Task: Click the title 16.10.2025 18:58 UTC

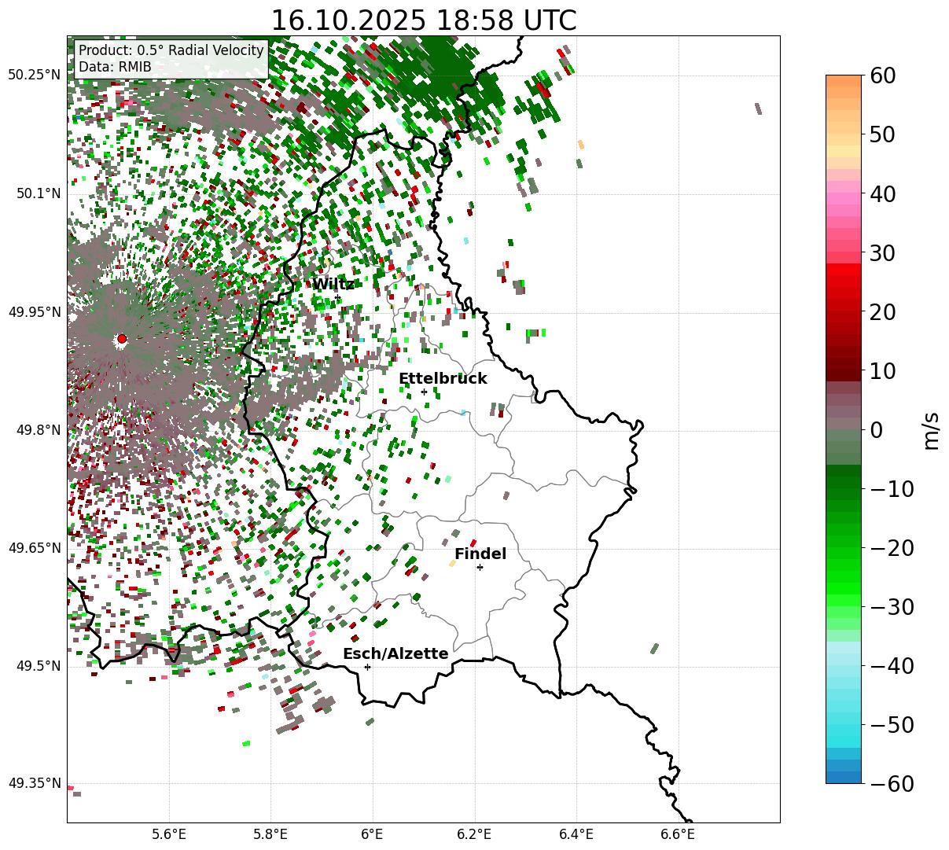Action: click(424, 20)
